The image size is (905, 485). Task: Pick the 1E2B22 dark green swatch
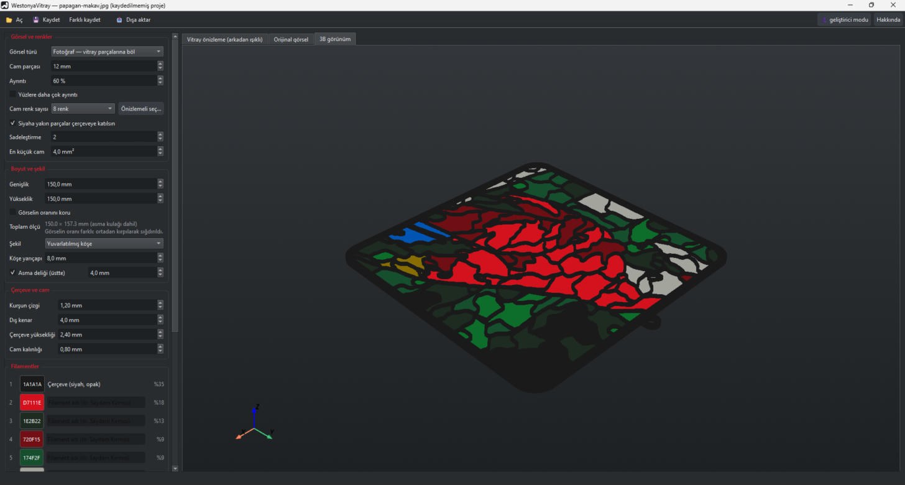pos(32,421)
